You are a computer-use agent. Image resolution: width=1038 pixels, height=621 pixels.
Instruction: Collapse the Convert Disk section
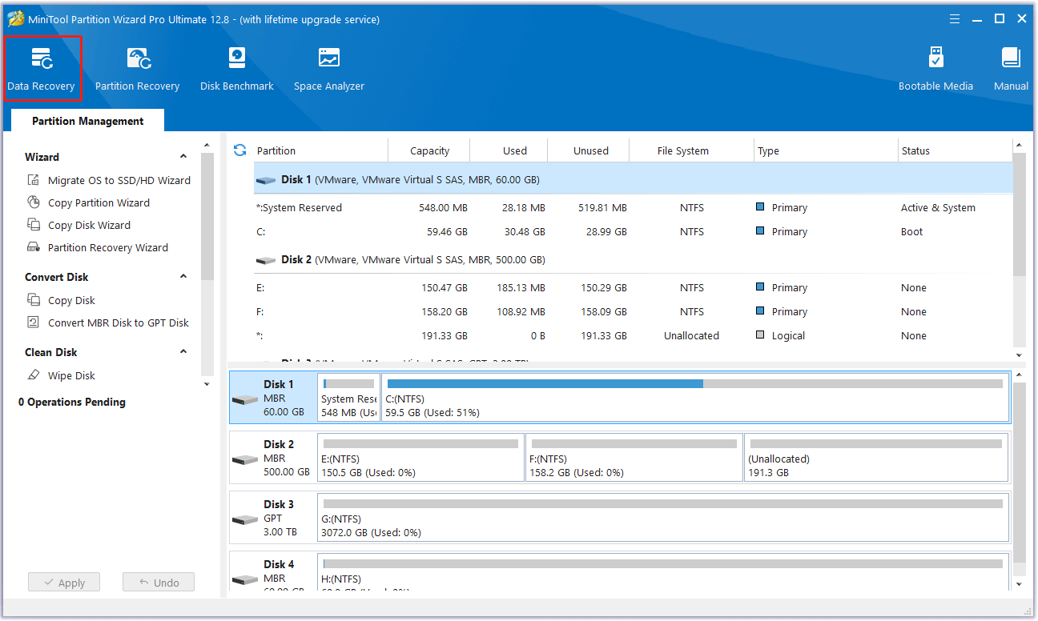pyautogui.click(x=183, y=277)
